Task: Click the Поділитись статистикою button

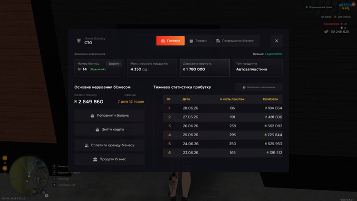Action: tap(259, 87)
